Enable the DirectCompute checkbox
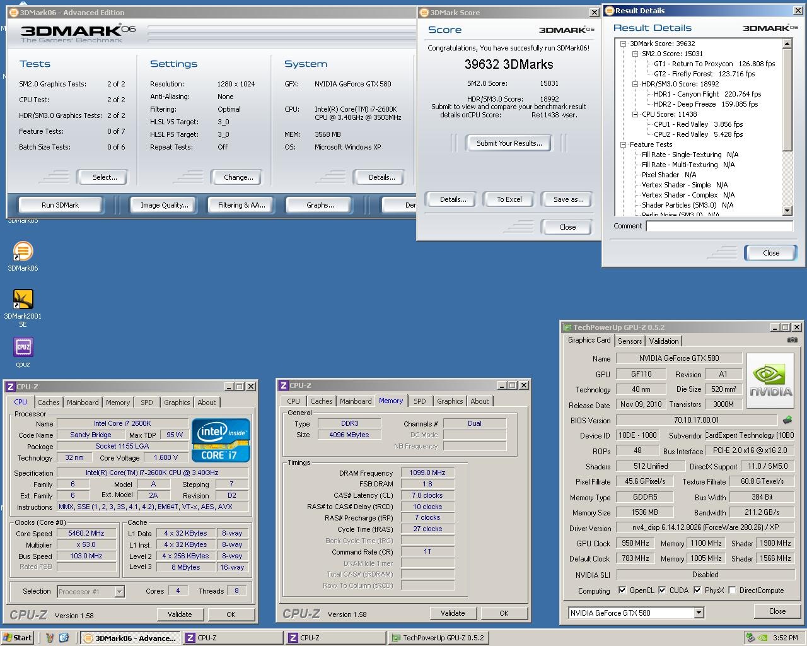 pos(732,590)
